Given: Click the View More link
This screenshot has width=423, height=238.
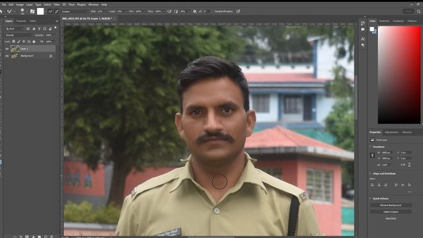Looking at the screenshot, I should (x=391, y=218).
